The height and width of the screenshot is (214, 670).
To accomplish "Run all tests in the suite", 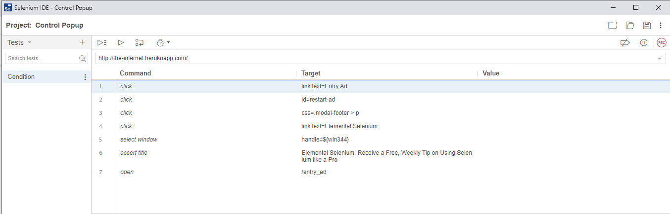I will pyautogui.click(x=102, y=43).
